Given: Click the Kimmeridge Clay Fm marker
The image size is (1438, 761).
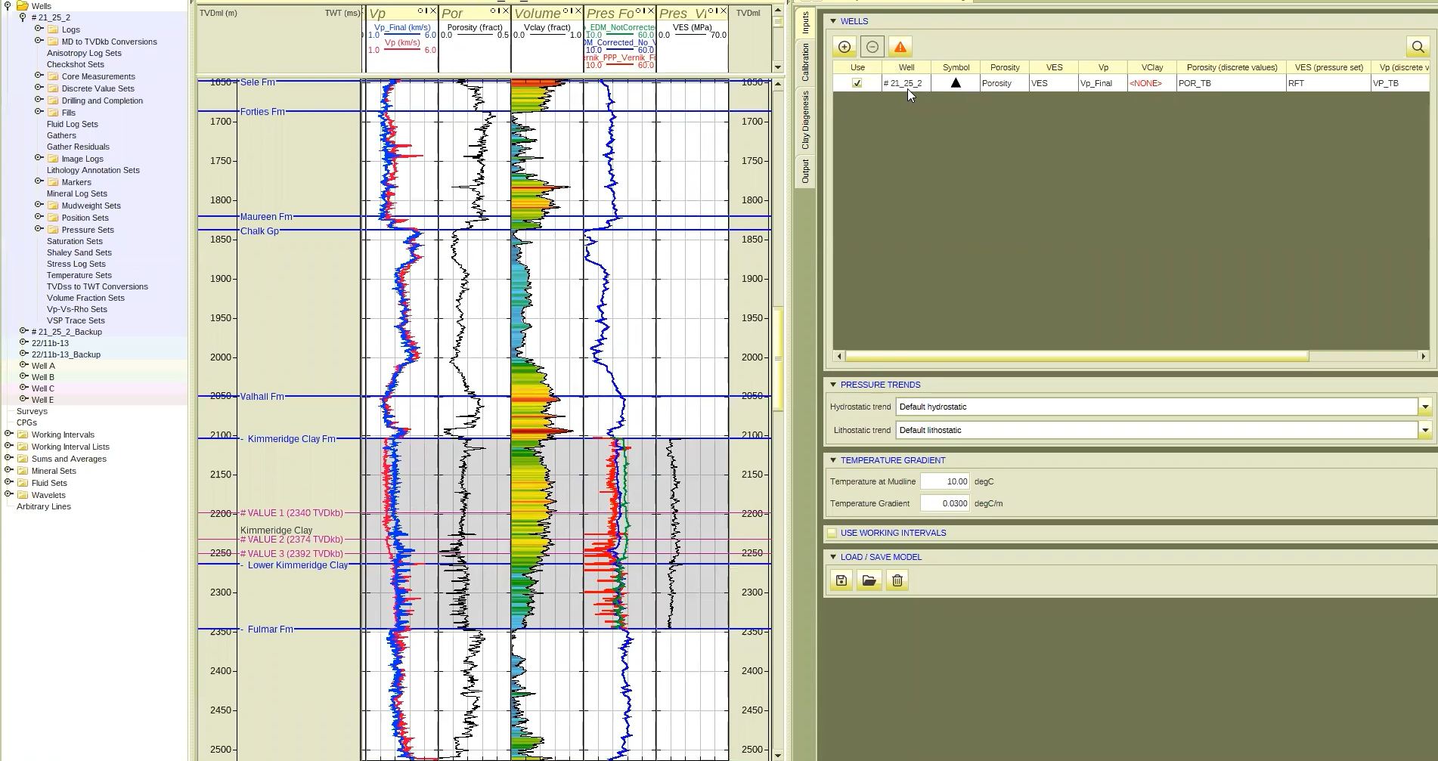Looking at the screenshot, I should coord(292,439).
